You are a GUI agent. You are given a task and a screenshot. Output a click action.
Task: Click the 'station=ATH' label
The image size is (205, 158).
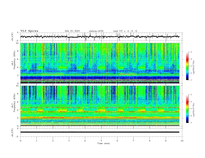96,31
